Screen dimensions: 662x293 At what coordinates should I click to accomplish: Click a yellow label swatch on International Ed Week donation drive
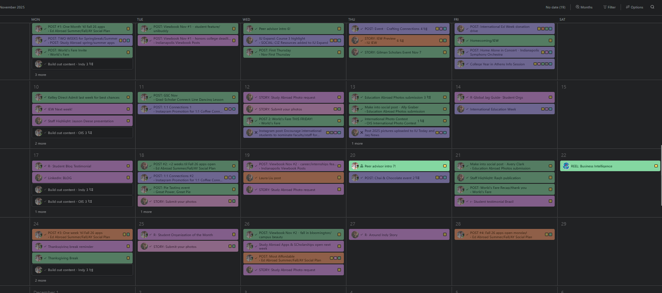539,29
